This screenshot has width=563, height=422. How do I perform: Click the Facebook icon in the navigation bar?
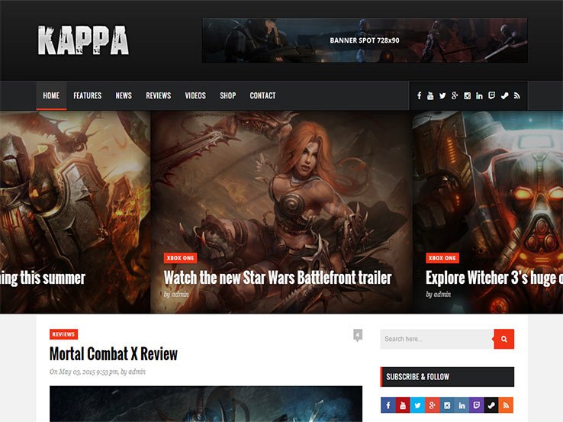418,95
